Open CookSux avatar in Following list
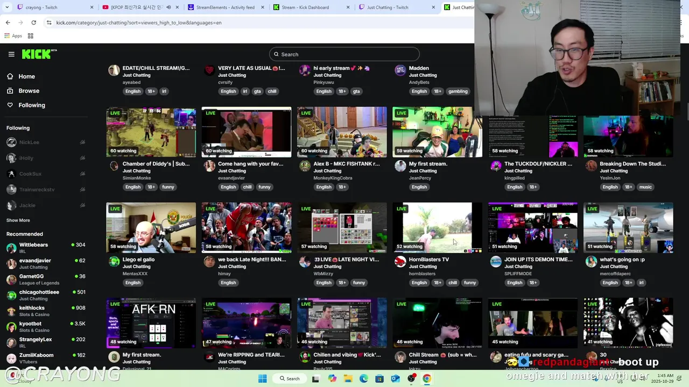Image resolution: width=689 pixels, height=387 pixels. tap(11, 174)
